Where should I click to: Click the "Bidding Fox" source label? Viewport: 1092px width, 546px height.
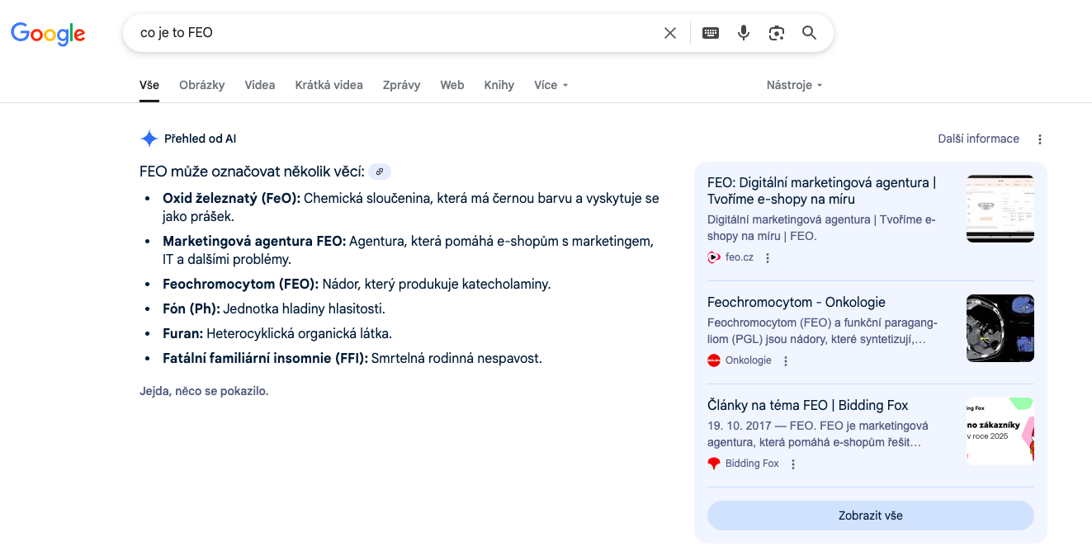(x=752, y=464)
